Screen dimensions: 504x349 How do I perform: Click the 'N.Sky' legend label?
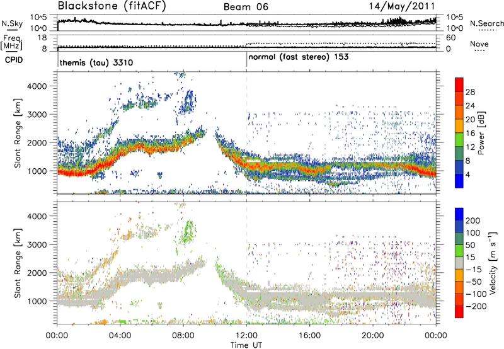click(x=12, y=23)
